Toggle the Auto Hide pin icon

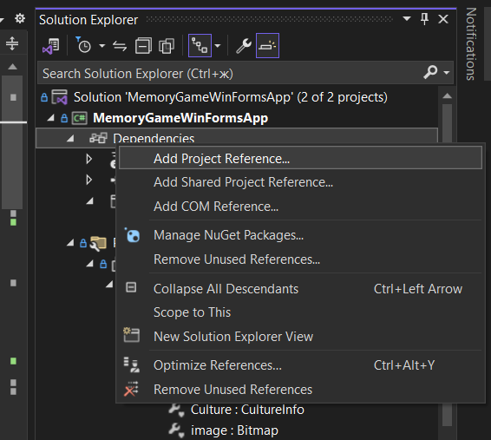coord(424,19)
